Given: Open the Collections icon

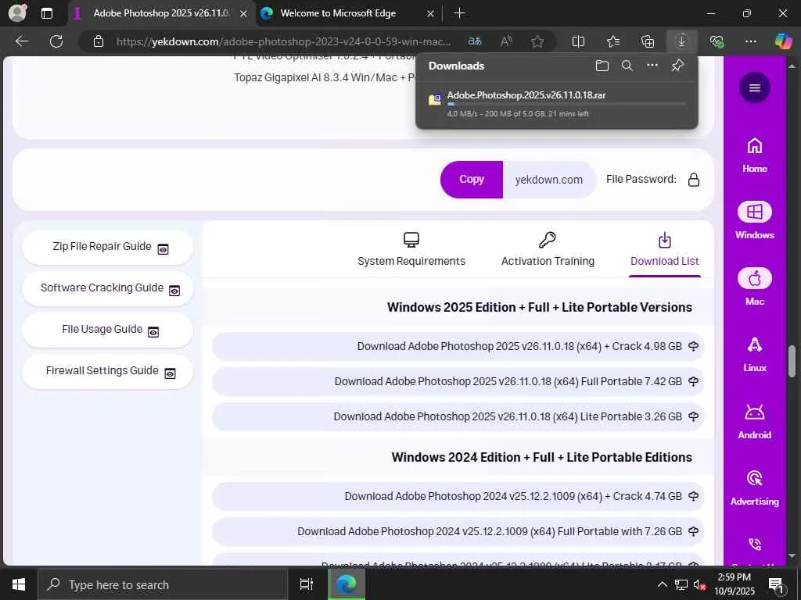Looking at the screenshot, I should coord(647,41).
